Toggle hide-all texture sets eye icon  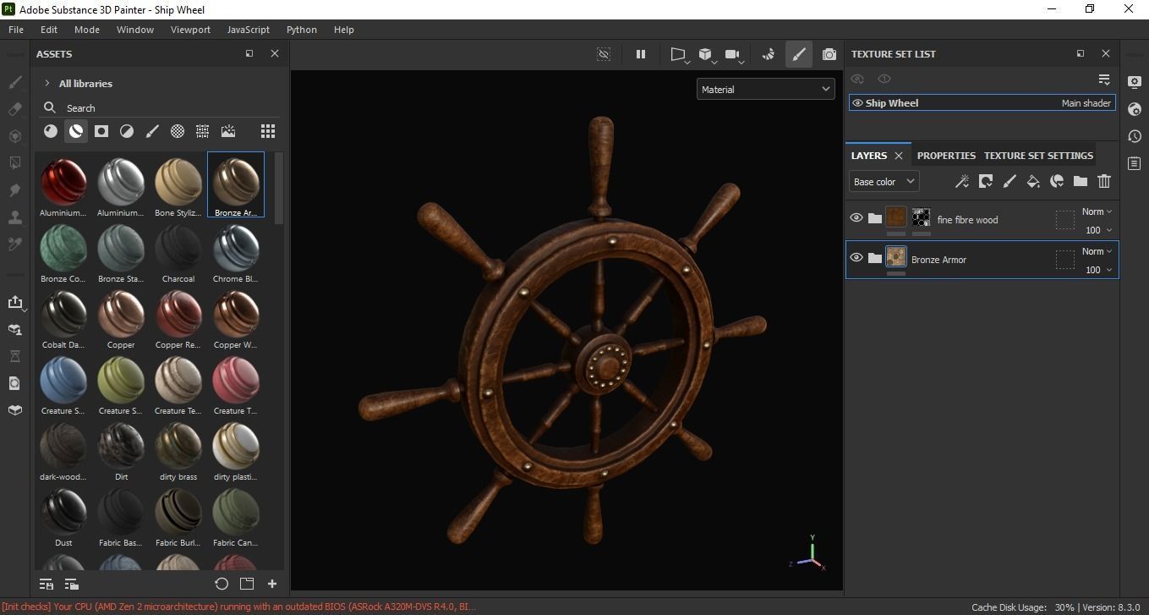(x=857, y=79)
